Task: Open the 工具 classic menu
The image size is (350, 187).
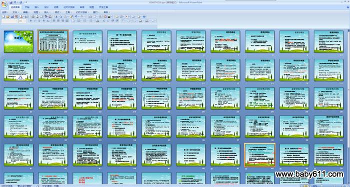Action: point(68,12)
